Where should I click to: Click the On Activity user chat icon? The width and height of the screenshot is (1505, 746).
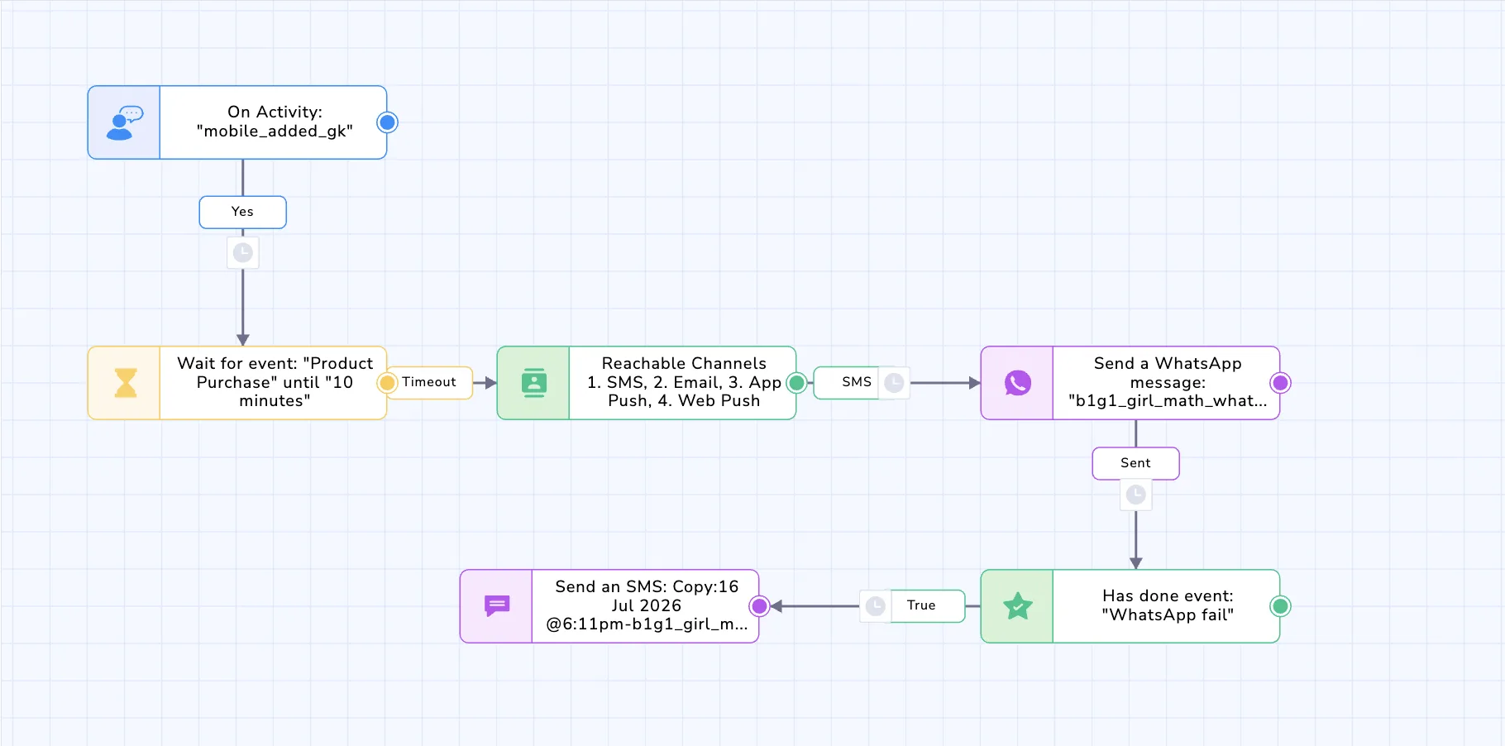point(125,122)
